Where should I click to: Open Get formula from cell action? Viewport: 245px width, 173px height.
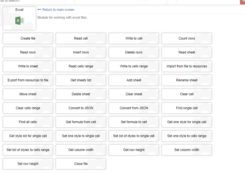[81, 122]
